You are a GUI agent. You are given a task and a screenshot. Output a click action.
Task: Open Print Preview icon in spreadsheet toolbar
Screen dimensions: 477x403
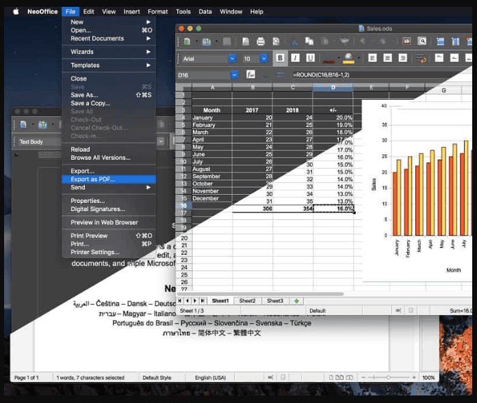tap(276, 41)
